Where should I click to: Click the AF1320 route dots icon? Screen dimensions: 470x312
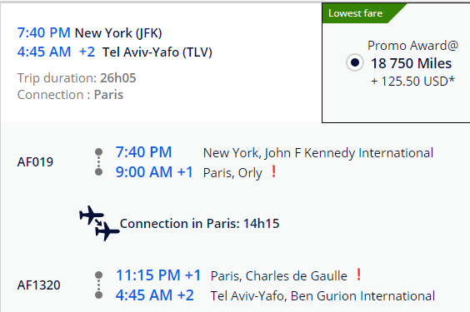coord(98,285)
